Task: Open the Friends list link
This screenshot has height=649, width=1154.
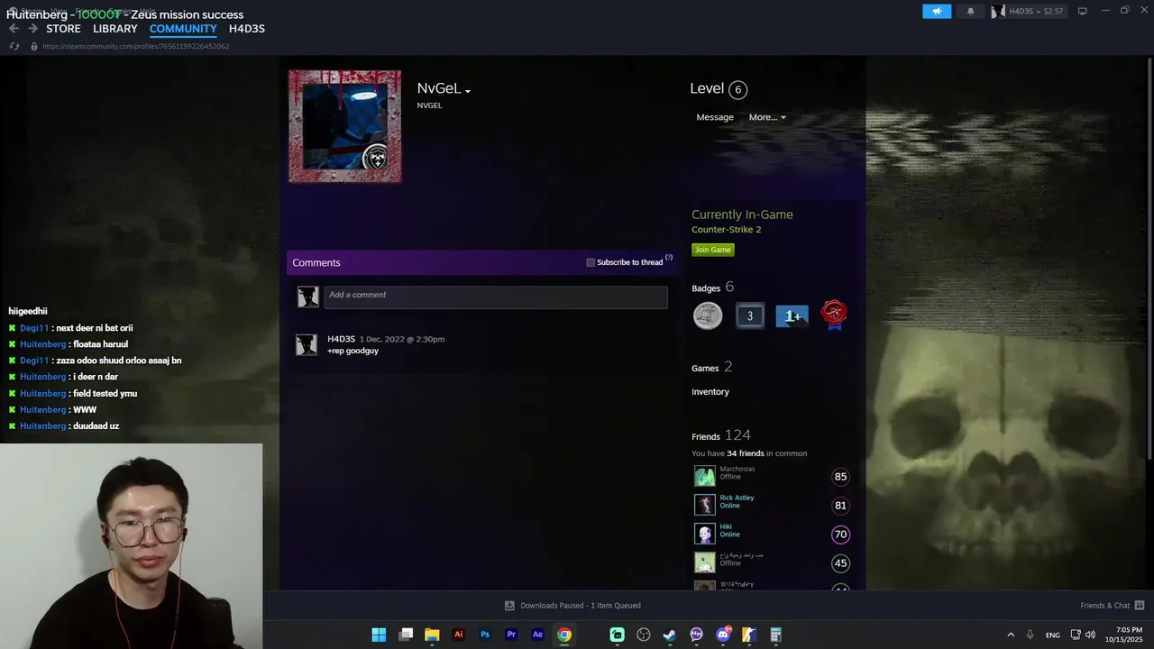Action: click(x=706, y=436)
